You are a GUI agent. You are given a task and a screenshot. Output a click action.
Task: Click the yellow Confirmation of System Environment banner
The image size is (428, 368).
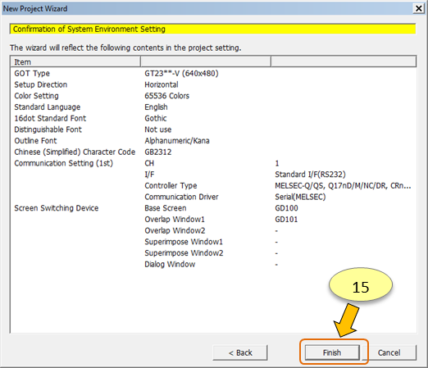pos(212,29)
